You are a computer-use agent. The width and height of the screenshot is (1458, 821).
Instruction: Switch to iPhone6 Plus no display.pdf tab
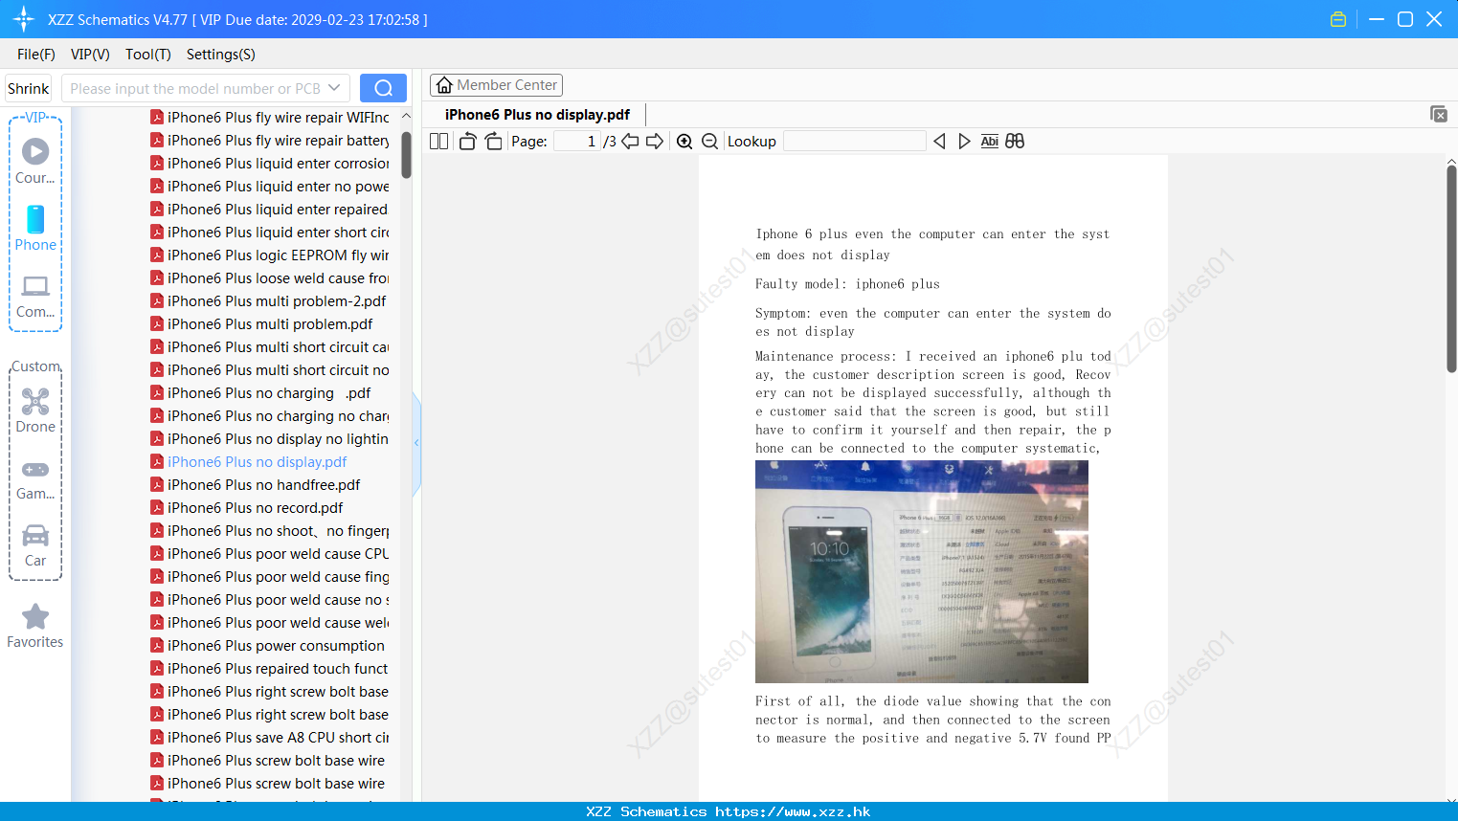coord(537,115)
